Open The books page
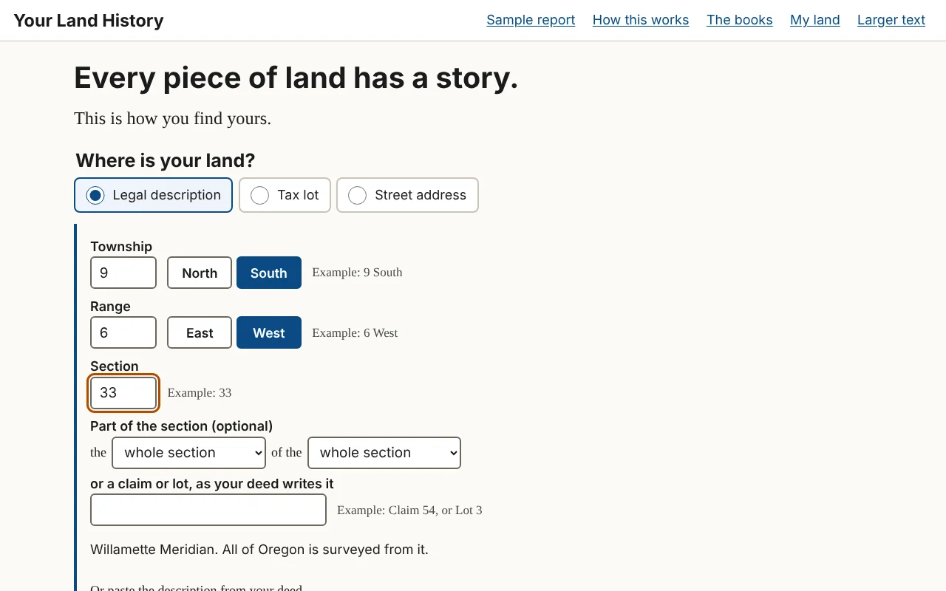Screen dimensions: 946x591 click(739, 20)
